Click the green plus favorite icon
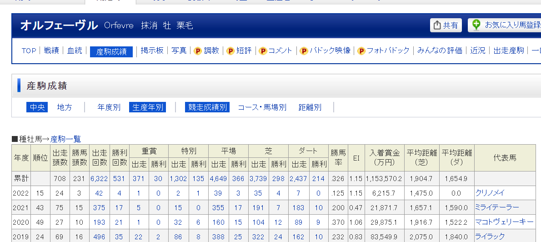 [x=476, y=25]
